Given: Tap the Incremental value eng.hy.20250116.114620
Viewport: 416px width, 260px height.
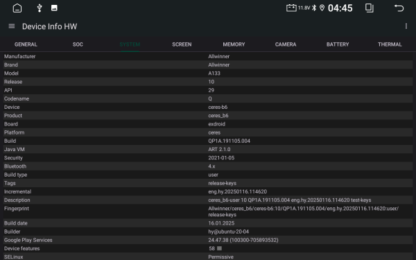Looking at the screenshot, I should 237,191.
